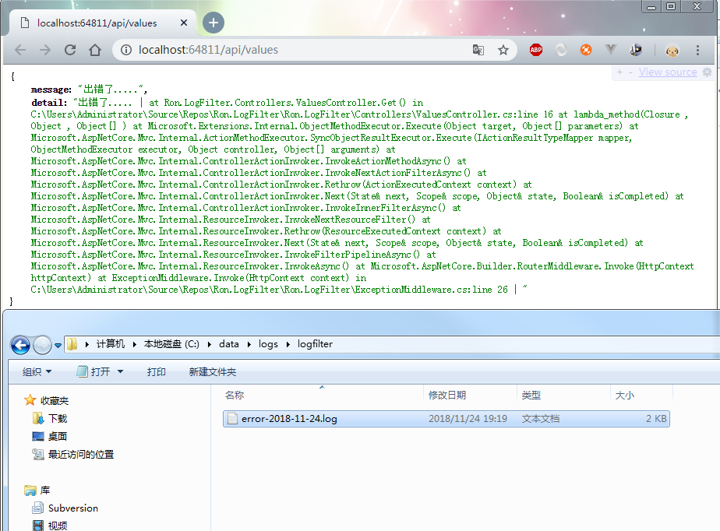The width and height of the screenshot is (720, 531).
Task: Open the ABP Adblock Plus extension
Action: click(536, 50)
